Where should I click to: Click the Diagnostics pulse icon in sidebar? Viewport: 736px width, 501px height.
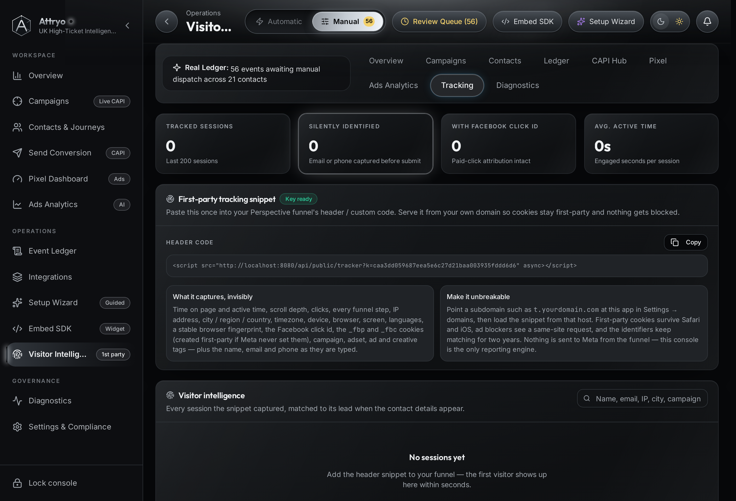point(17,401)
